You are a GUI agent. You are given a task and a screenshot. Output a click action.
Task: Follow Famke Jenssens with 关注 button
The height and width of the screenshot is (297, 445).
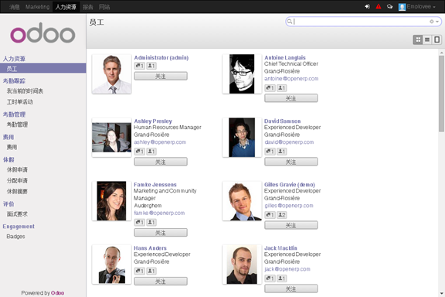[x=161, y=233]
